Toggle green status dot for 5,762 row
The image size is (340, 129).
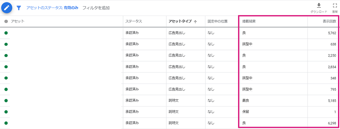pyautogui.click(x=6, y=33)
